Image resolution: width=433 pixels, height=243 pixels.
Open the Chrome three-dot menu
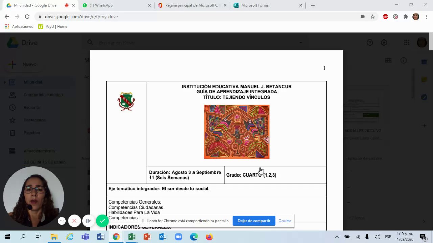coord(426,16)
